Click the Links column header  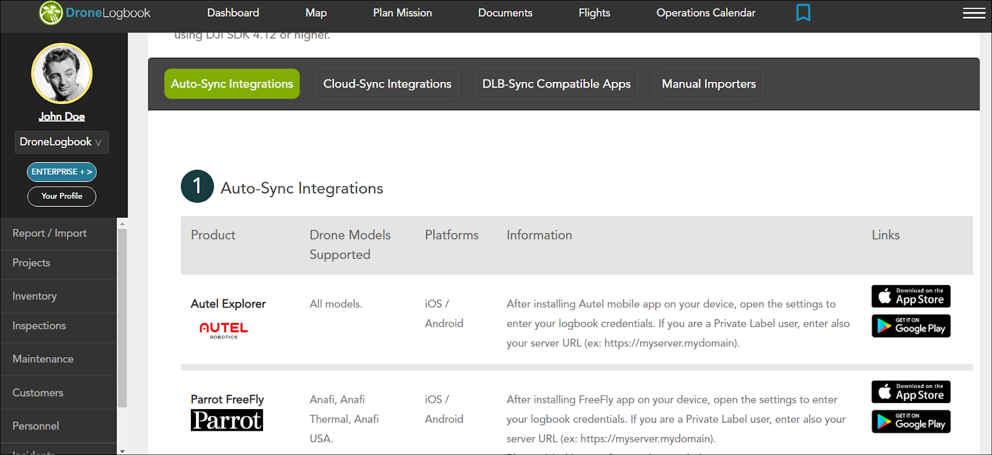[885, 235]
